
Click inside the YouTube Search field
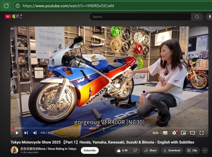tap(140, 17)
